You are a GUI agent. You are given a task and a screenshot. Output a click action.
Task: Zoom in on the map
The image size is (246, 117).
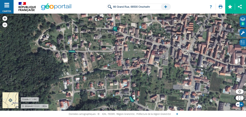point(5,19)
